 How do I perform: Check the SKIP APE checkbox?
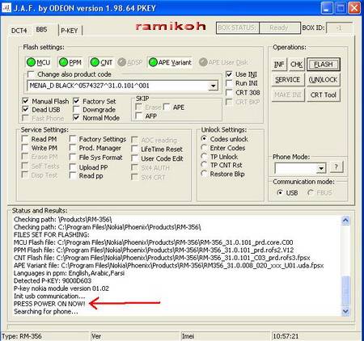167,107
